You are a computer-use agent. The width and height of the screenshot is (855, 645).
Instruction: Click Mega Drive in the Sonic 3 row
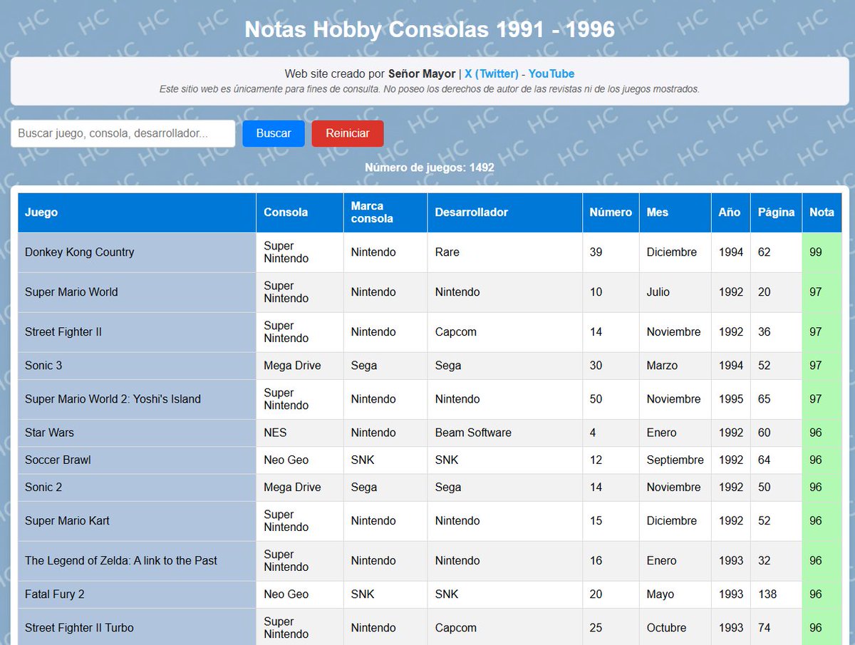pyautogui.click(x=300, y=366)
